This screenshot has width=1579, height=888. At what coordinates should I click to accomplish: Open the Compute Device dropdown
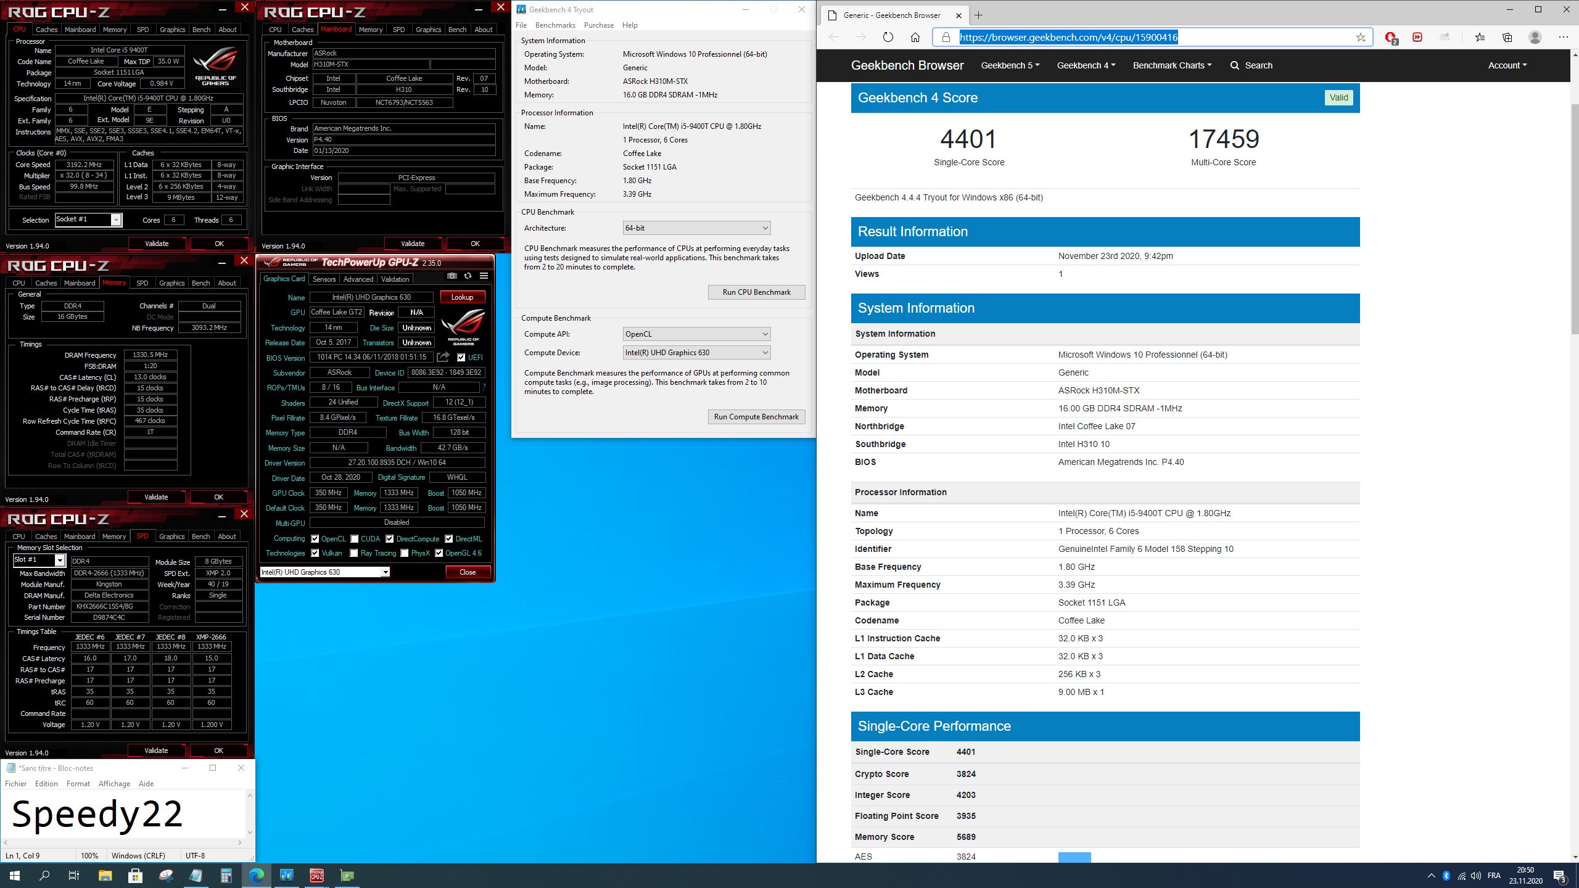[696, 352]
